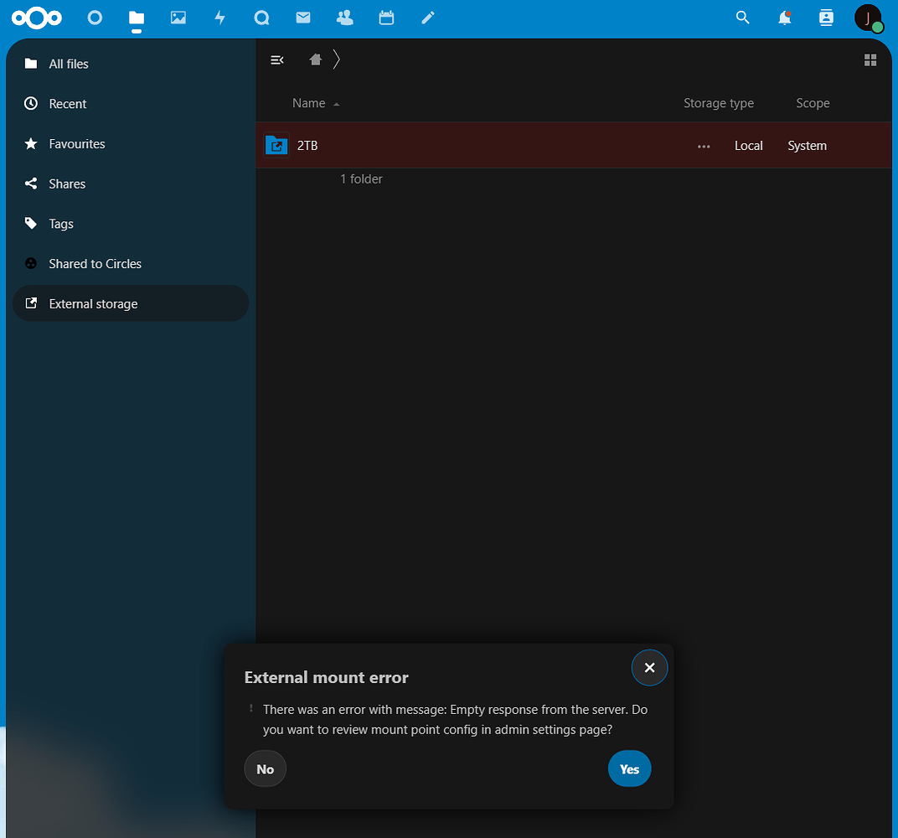Confirm with Yes in the mount error dialog
Viewport: 898px width, 838px height.
(629, 768)
